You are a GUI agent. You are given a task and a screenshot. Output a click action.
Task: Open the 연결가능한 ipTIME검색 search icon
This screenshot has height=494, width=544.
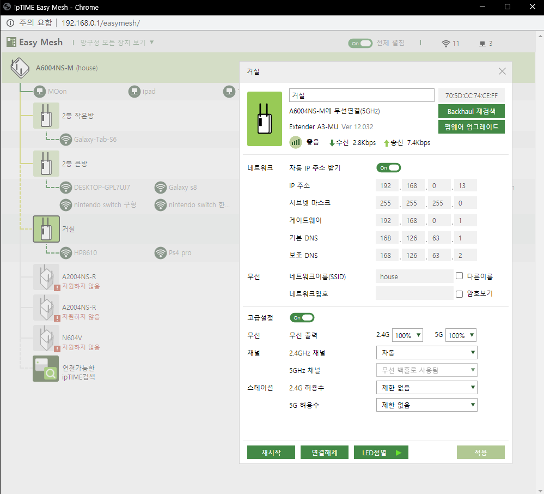[x=46, y=369]
